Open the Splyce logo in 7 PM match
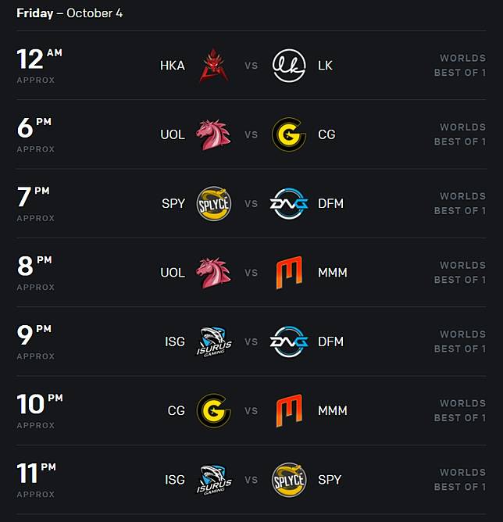Image resolution: width=503 pixels, height=522 pixels. click(213, 203)
